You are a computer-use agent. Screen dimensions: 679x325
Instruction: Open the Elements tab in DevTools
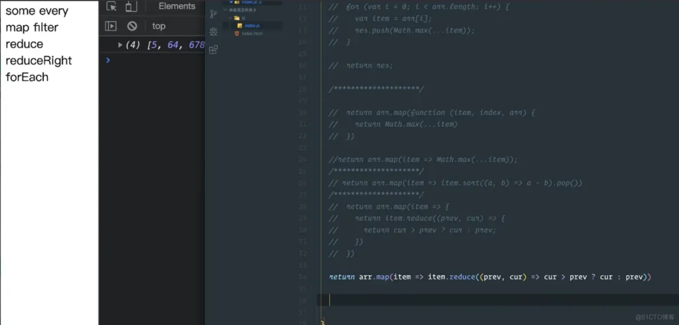177,6
